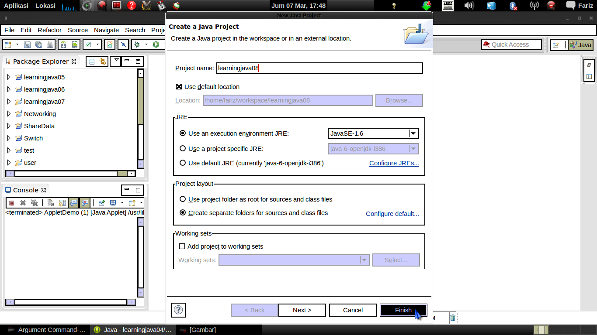Select Use a project specific JRE

click(x=183, y=148)
